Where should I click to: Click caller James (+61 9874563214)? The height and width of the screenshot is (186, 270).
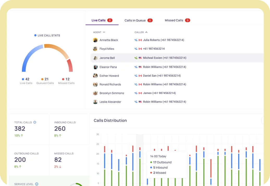(x=159, y=93)
